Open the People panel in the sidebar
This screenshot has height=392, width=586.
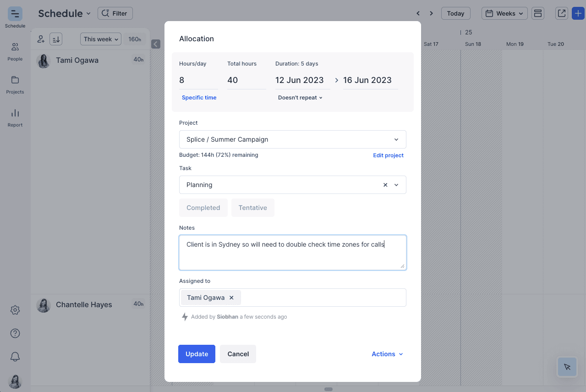click(x=15, y=51)
